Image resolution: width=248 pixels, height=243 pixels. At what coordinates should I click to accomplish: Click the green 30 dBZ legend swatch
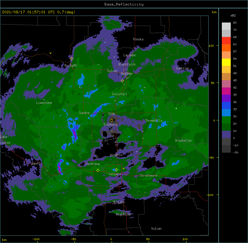(226, 120)
